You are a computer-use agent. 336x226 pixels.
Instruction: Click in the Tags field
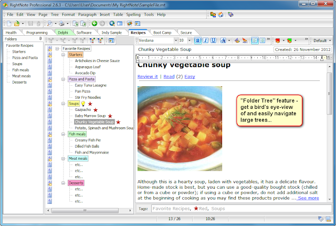pos(241,209)
